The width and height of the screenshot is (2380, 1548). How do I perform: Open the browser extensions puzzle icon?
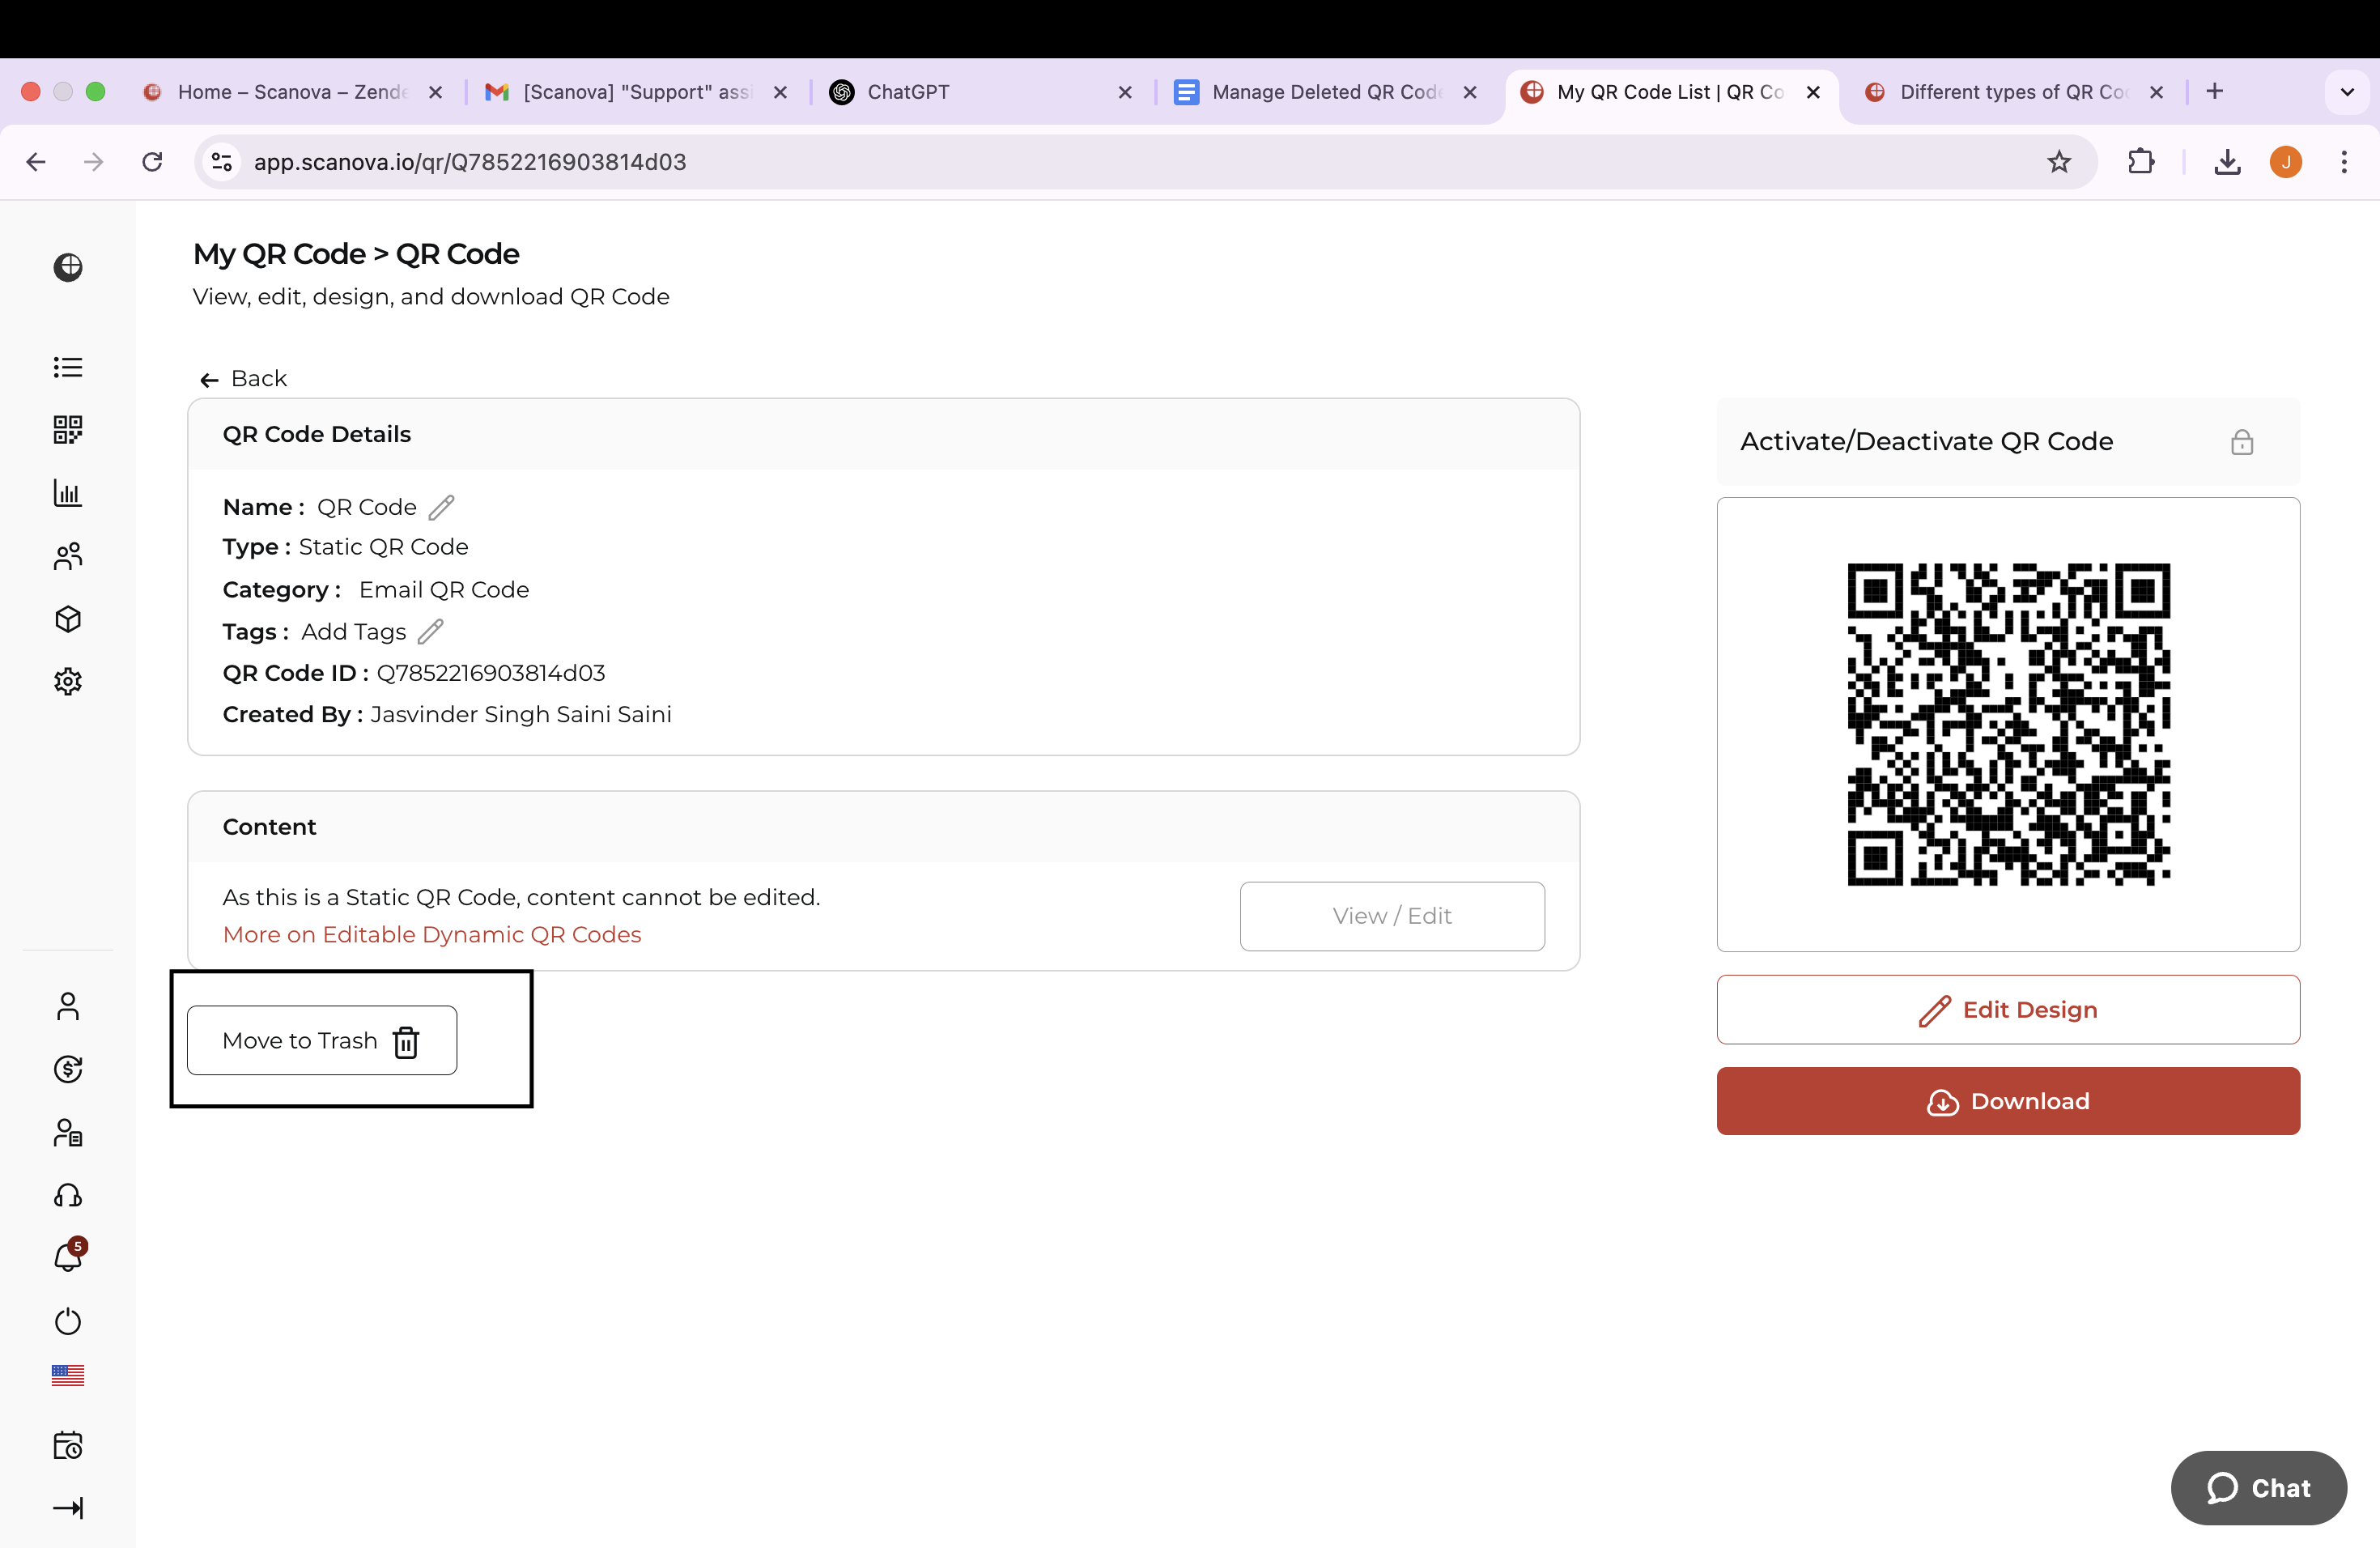[2141, 162]
